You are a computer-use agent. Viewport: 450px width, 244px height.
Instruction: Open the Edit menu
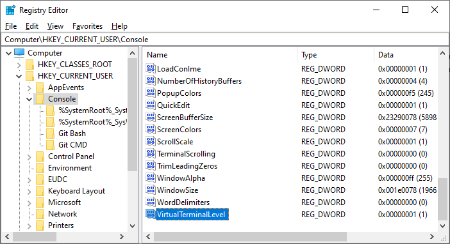[x=32, y=26]
